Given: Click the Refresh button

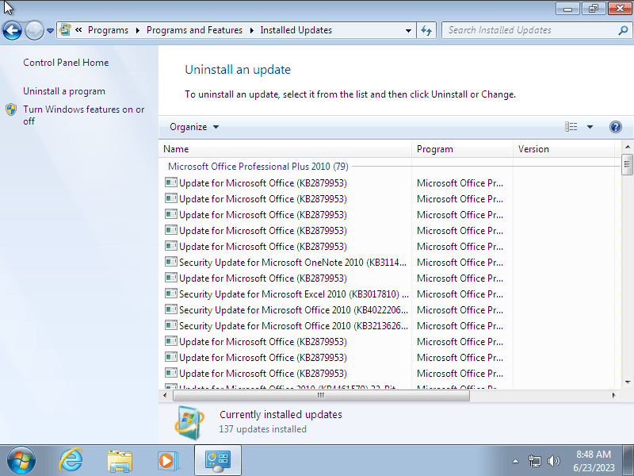Looking at the screenshot, I should click(426, 30).
